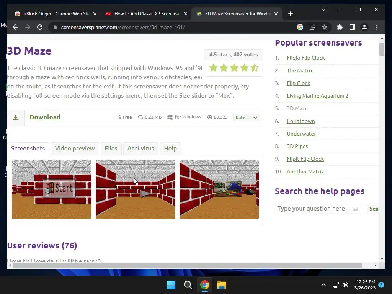
Task: Open the FlipIt Flip Clock link
Action: click(305, 159)
